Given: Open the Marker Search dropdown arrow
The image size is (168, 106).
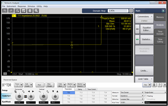Looking at the screenshot, I should point(84,85).
